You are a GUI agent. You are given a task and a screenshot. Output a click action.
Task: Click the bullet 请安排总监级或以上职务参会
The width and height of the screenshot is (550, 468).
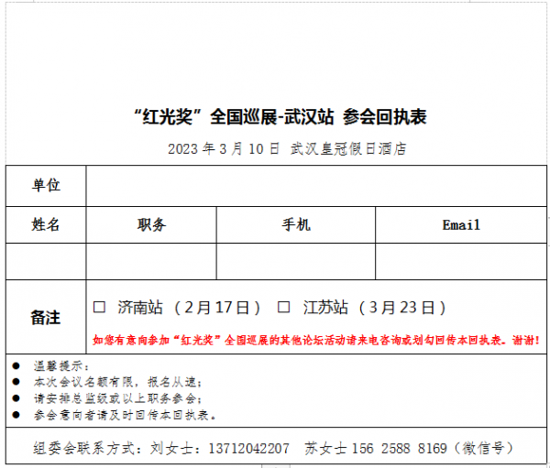coord(115,398)
